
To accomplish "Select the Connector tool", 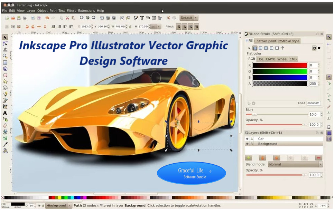I will tap(5, 151).
